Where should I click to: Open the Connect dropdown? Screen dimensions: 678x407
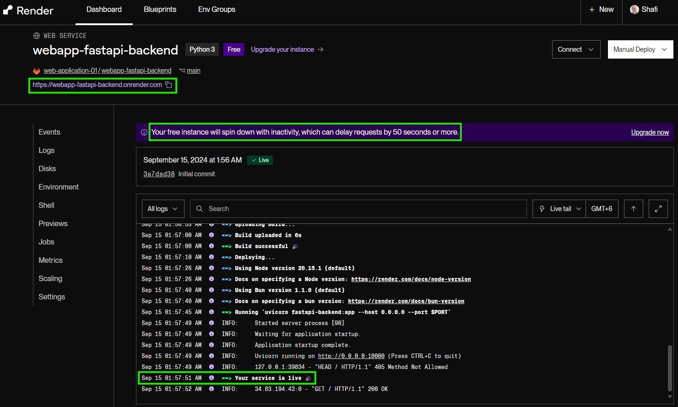576,49
